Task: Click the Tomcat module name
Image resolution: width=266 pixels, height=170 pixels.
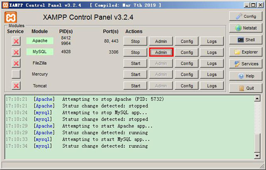Action: 40,86
